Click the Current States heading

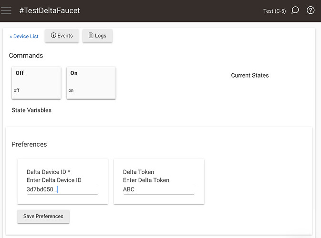pos(250,75)
